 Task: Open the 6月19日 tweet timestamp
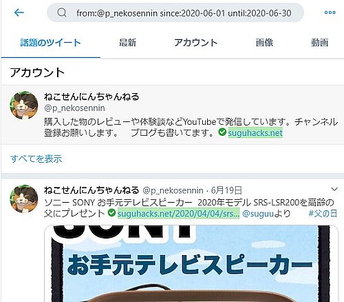pyautogui.click(x=226, y=190)
